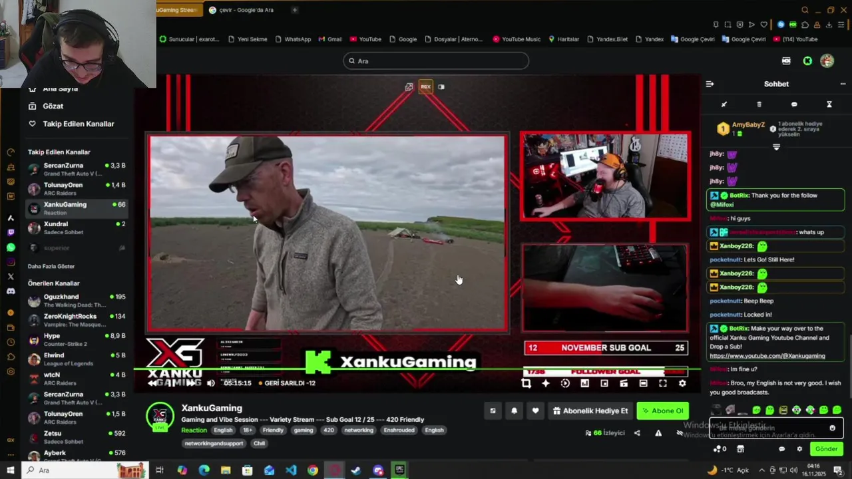Open XankuGaming channel avatar
Image resolution: width=852 pixels, height=479 pixels.
[x=160, y=416]
